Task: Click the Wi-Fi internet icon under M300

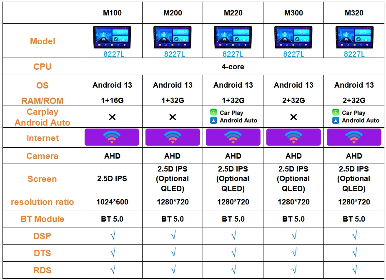Action: click(293, 137)
